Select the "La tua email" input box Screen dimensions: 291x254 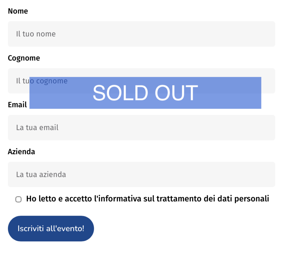(141, 128)
